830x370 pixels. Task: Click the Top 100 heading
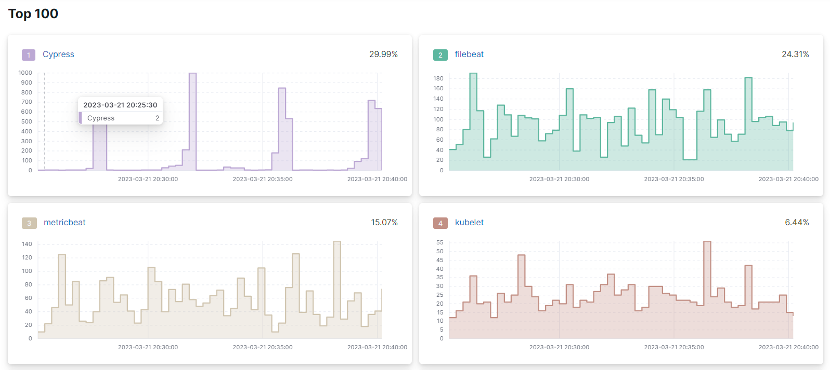(x=33, y=14)
